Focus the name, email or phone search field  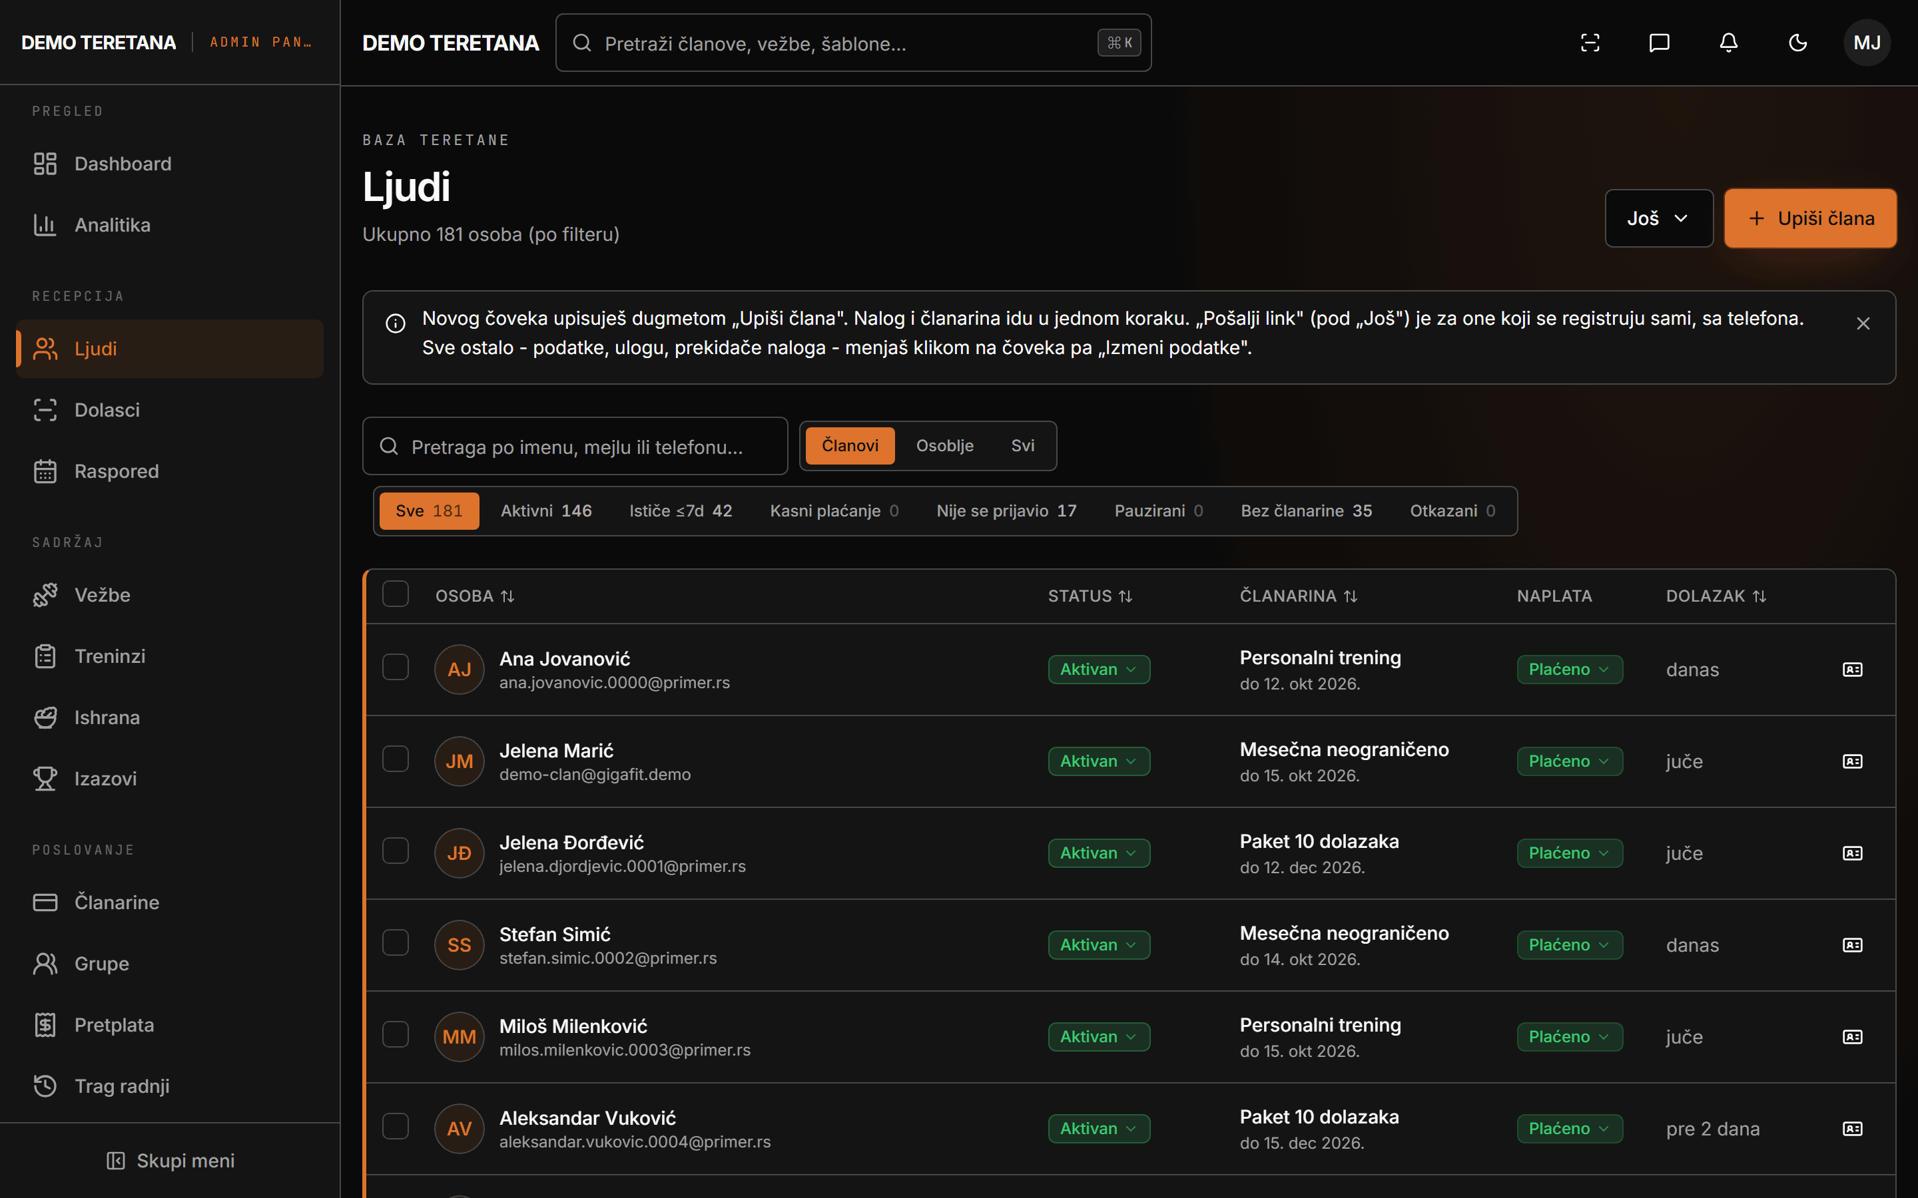(x=575, y=446)
